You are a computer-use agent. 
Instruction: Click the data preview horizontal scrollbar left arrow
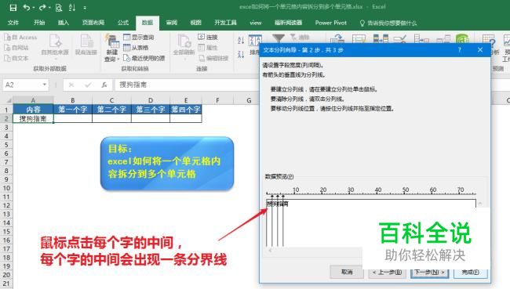[x=270, y=251]
